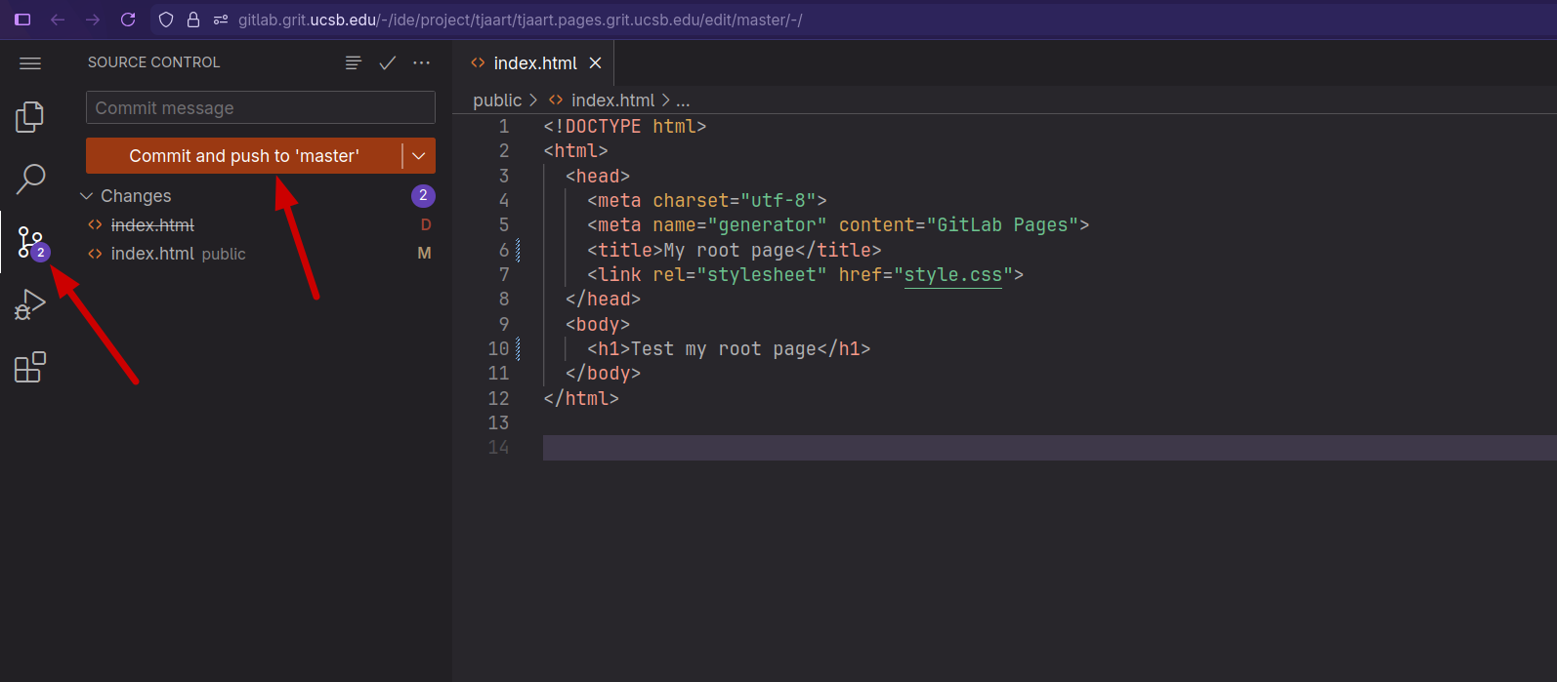Open the commit button dropdown arrow
The width and height of the screenshot is (1557, 682).
tap(419, 156)
